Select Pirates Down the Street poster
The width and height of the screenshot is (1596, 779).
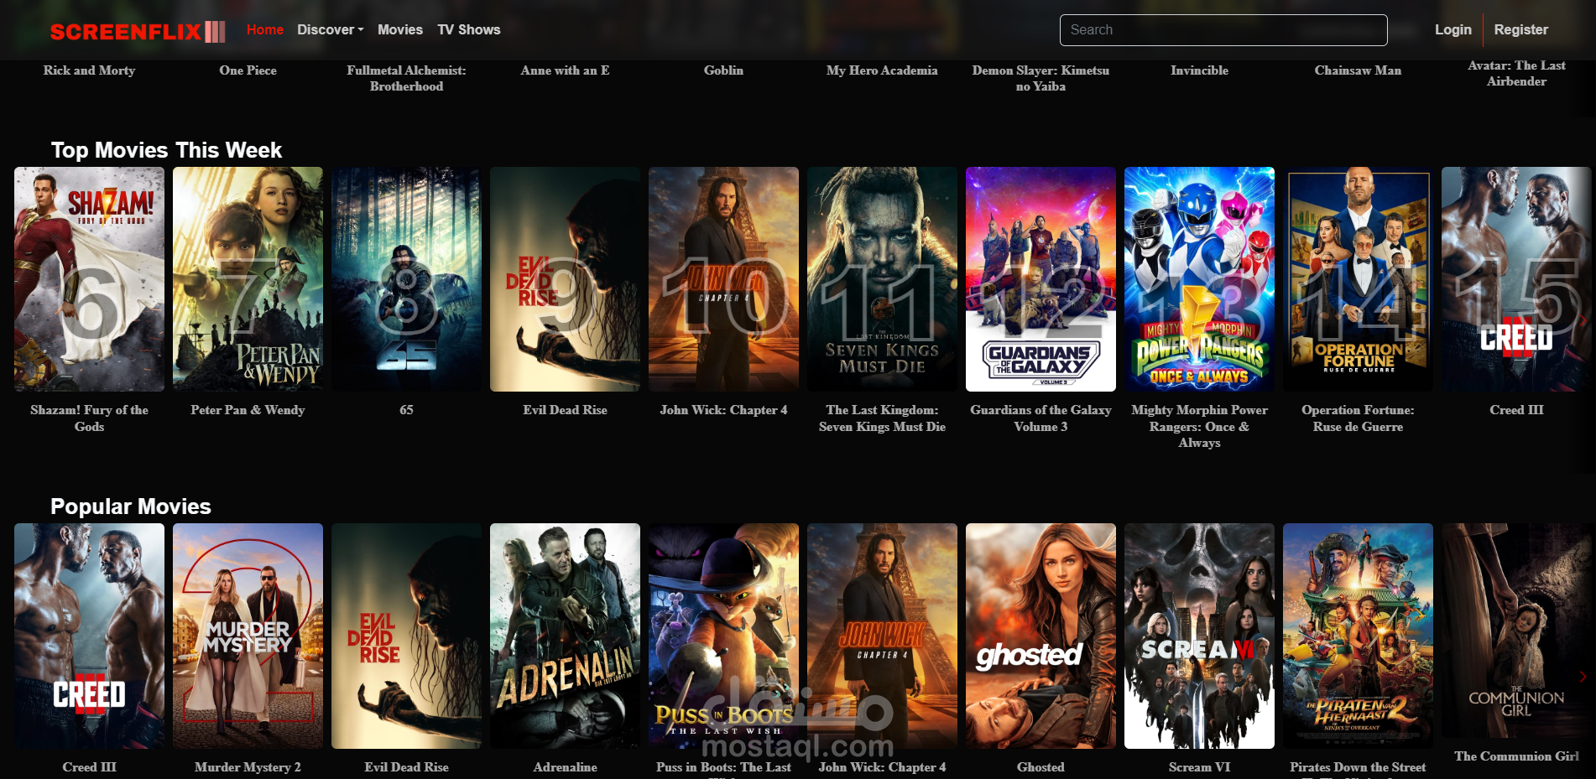click(1358, 636)
